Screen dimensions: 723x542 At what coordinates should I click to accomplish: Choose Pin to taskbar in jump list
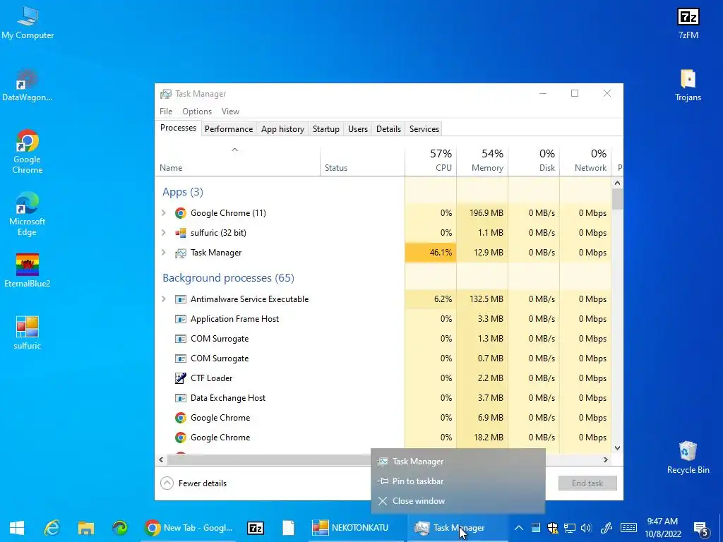458,481
